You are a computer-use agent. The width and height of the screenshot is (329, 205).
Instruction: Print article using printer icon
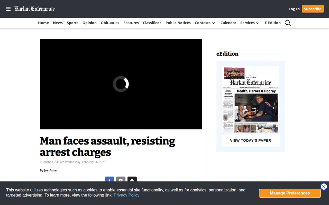(132, 179)
